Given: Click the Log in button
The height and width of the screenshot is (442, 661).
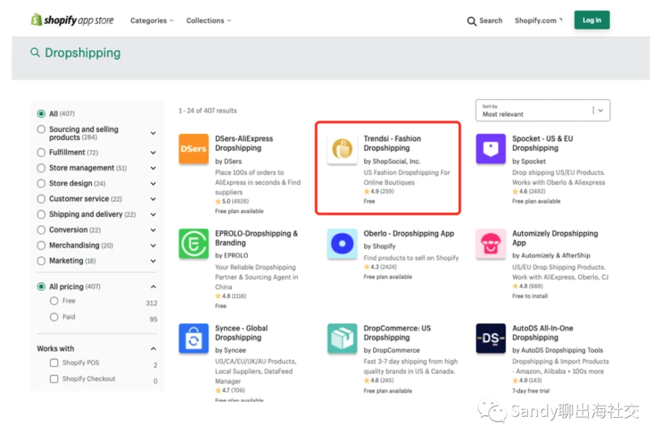Looking at the screenshot, I should (x=592, y=20).
